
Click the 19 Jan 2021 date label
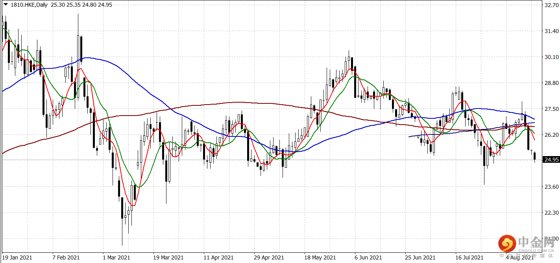[x=17, y=257]
